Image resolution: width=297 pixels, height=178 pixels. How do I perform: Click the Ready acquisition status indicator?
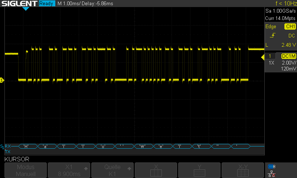tap(47, 3)
